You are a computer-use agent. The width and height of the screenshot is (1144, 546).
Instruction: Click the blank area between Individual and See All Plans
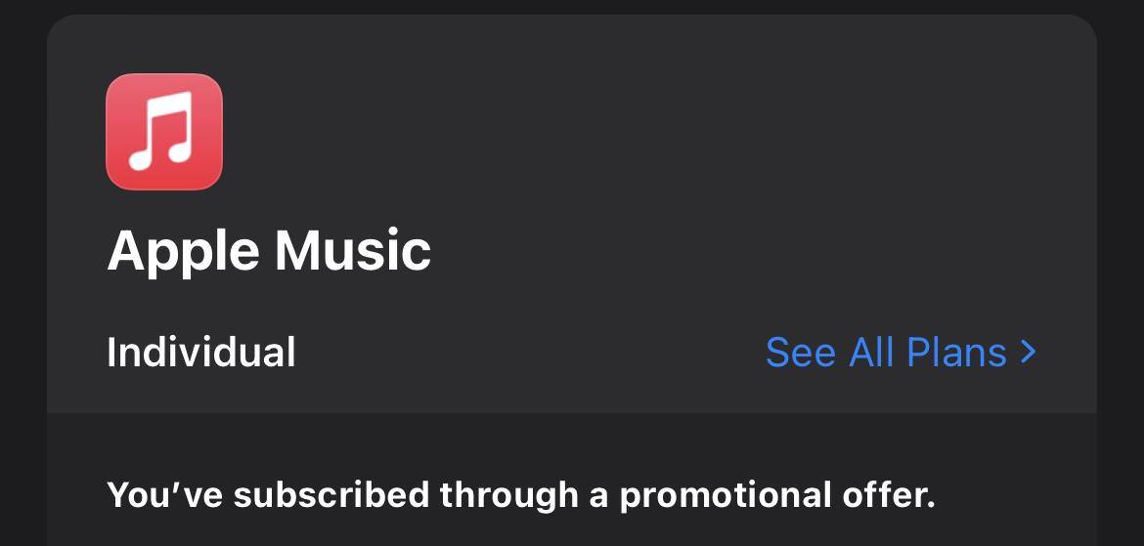point(528,353)
